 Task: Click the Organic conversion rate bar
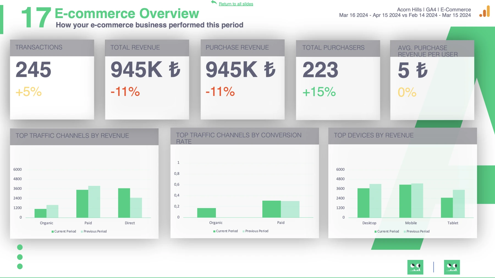207,213
